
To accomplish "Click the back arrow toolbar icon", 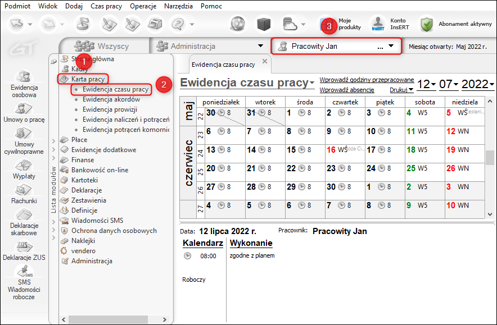I will coord(16,24).
